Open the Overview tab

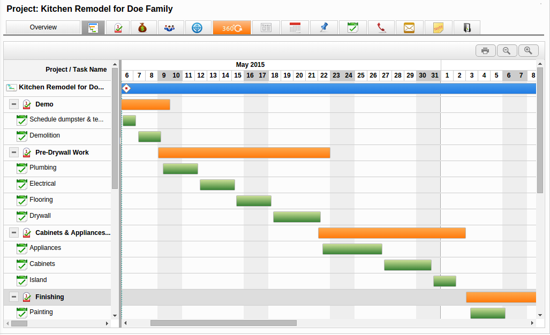(43, 27)
